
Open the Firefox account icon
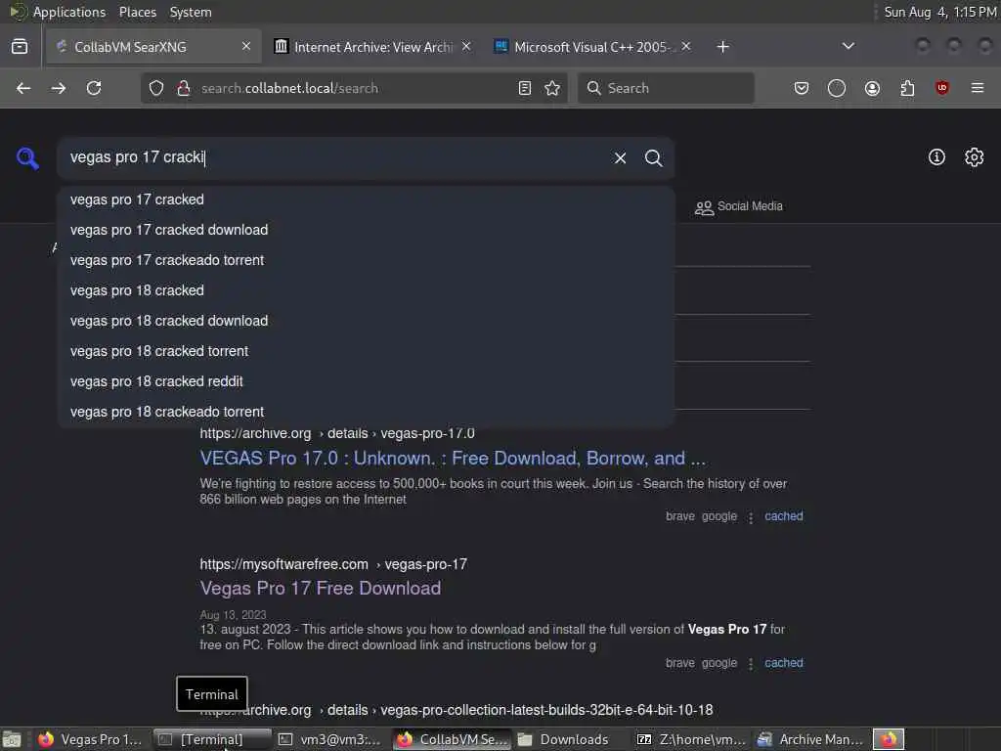(x=872, y=88)
